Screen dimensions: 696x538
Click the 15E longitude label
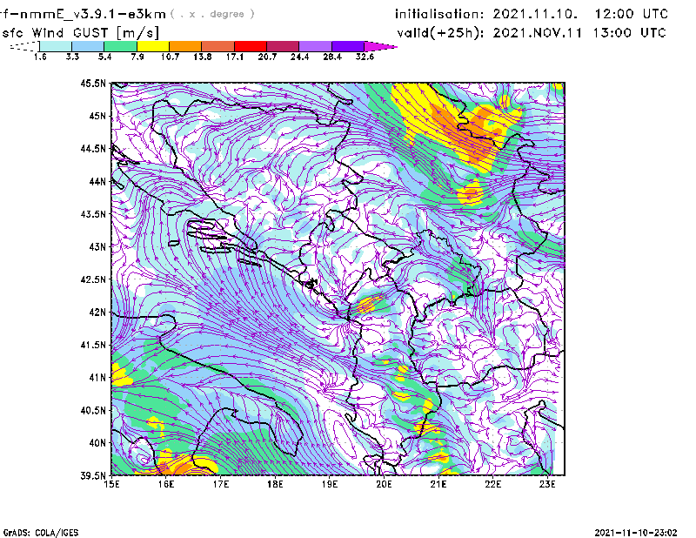(x=111, y=484)
